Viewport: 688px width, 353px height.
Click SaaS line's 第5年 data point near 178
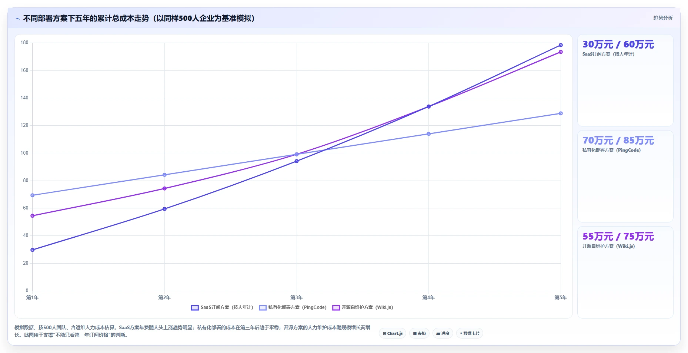561,45
